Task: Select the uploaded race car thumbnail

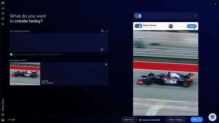Action: coord(25,74)
